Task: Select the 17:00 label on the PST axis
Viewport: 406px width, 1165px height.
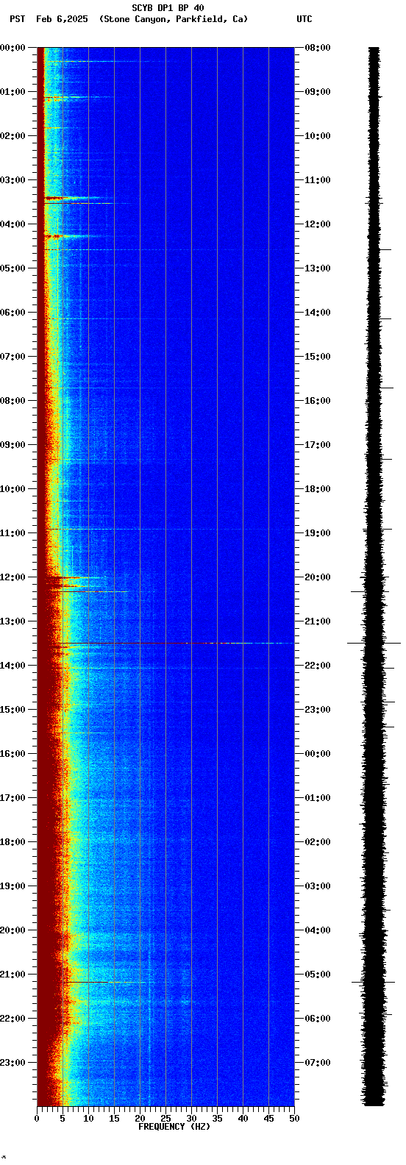Action: click(13, 798)
